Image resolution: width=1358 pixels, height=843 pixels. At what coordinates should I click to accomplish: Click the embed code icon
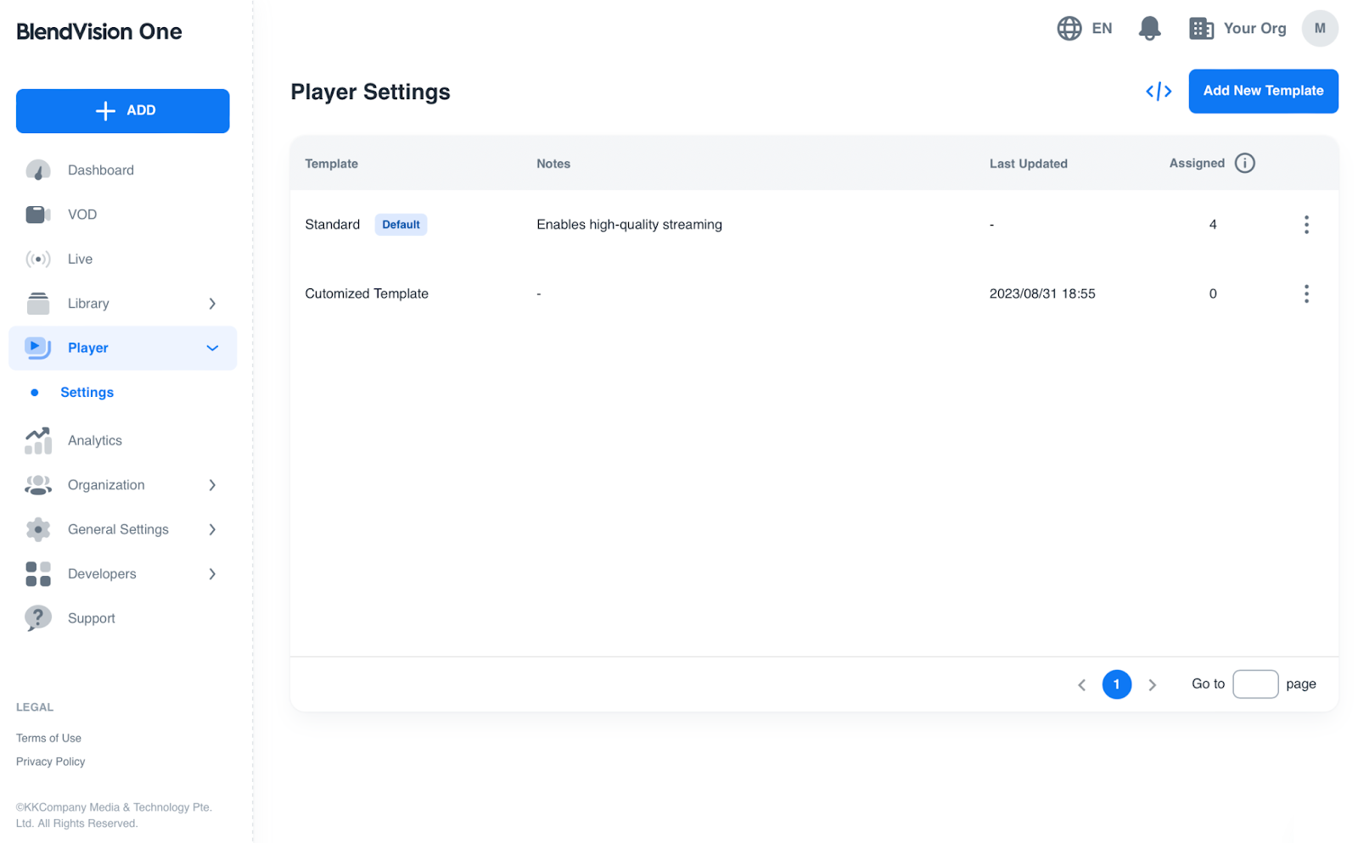pos(1159,92)
